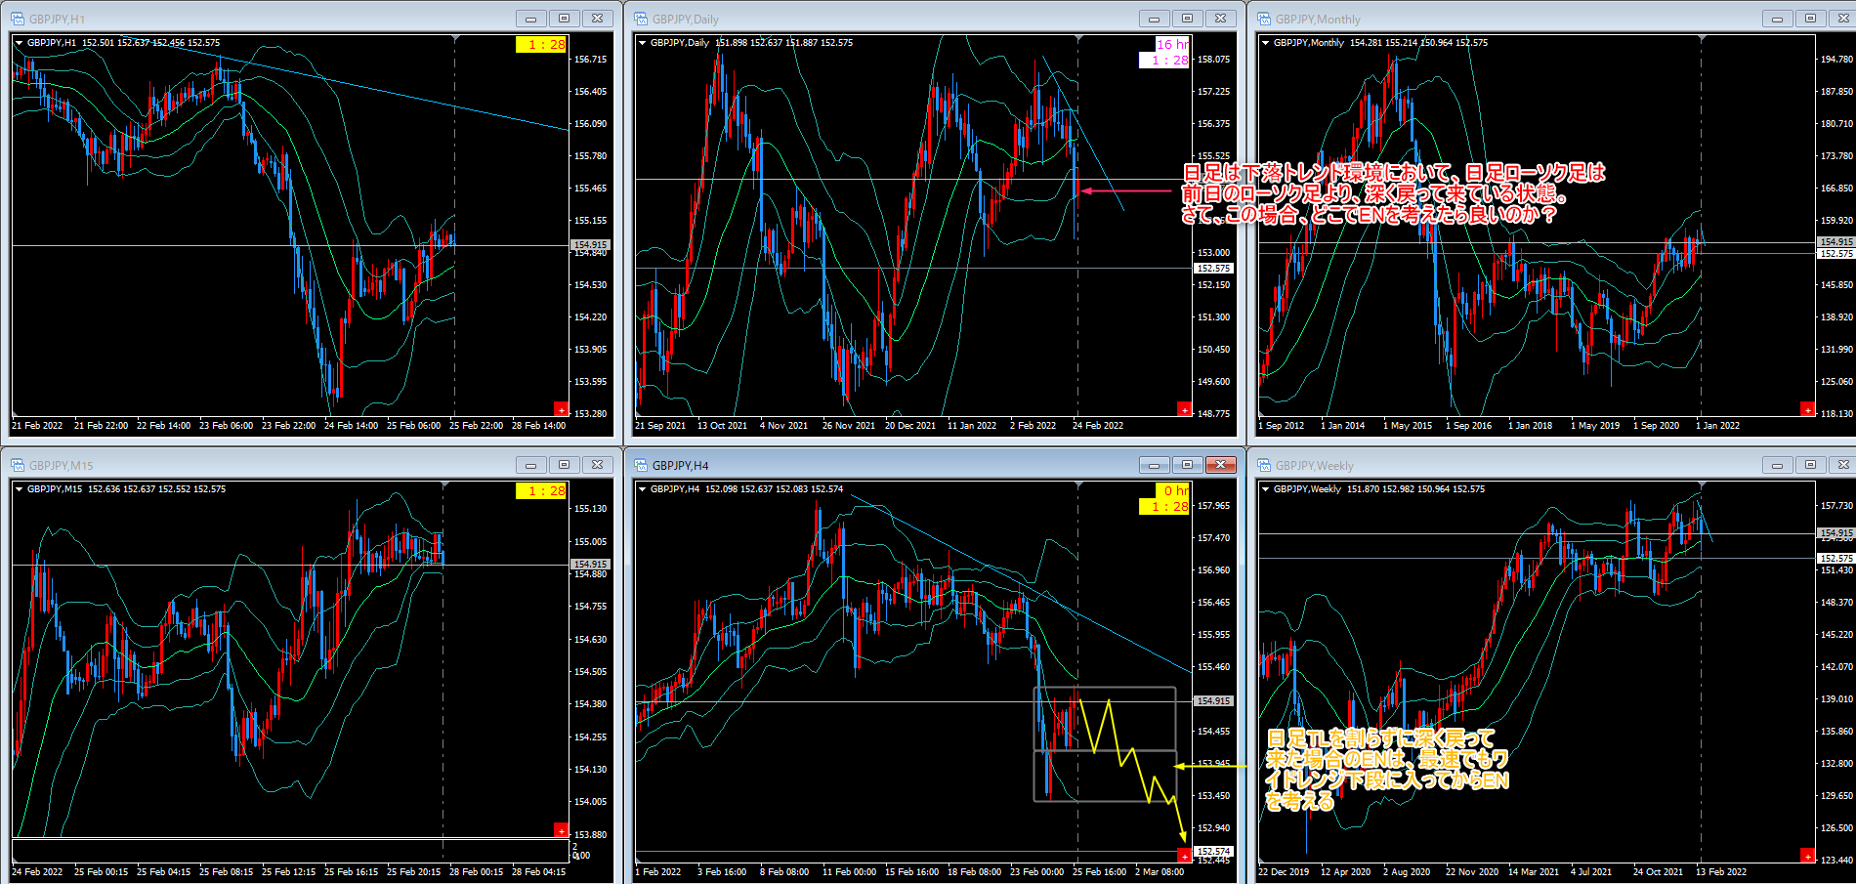Click the GBPJPY,H1 chart window icon

[x=18, y=19]
